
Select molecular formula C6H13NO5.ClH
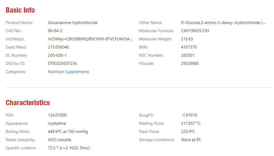tap(195, 31)
